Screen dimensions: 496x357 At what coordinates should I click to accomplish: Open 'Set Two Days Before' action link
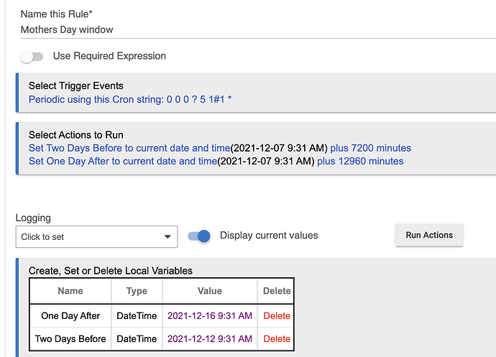[129, 148]
